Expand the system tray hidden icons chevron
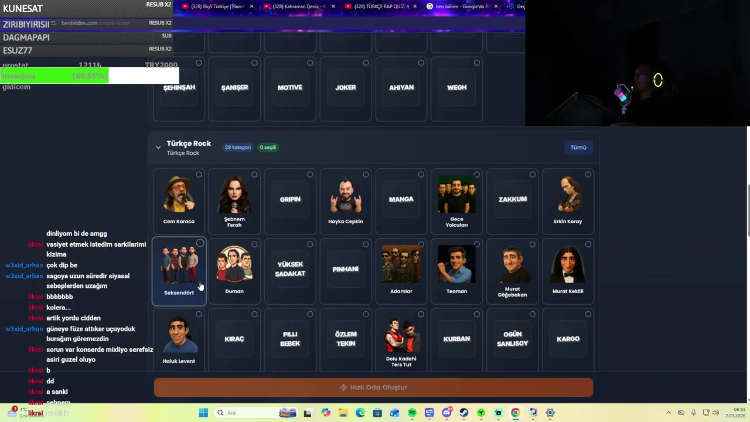The image size is (750, 422). click(x=669, y=413)
